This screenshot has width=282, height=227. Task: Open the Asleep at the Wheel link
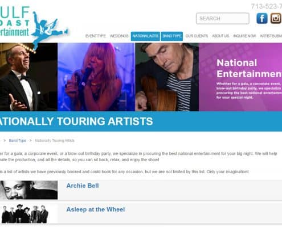click(x=96, y=209)
